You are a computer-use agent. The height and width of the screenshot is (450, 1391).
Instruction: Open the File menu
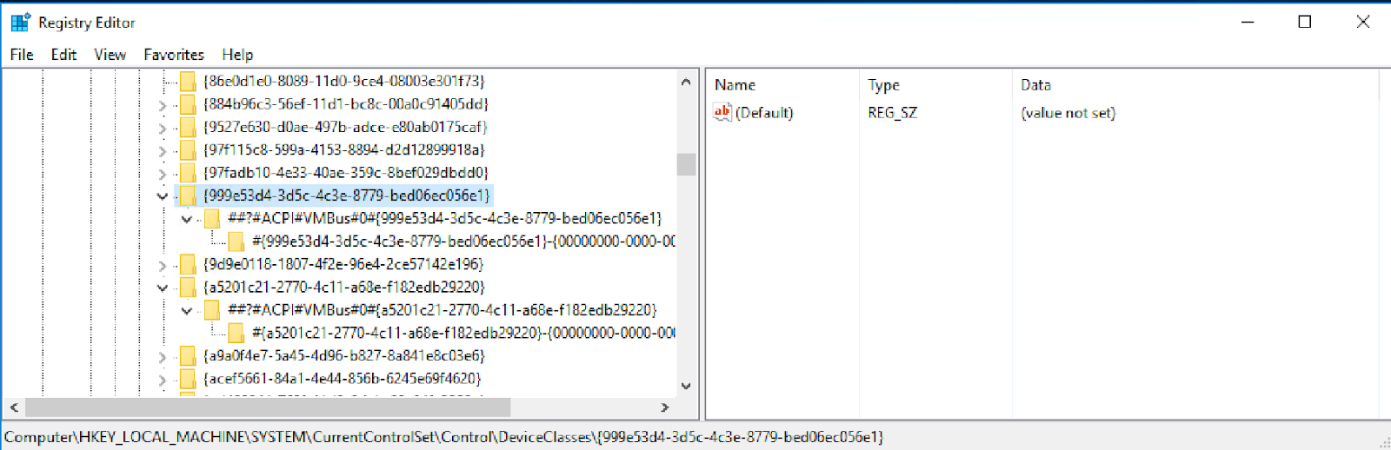(x=22, y=54)
